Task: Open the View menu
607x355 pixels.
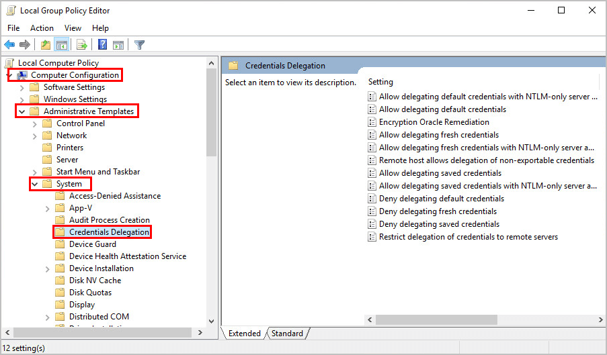Action: click(x=73, y=28)
